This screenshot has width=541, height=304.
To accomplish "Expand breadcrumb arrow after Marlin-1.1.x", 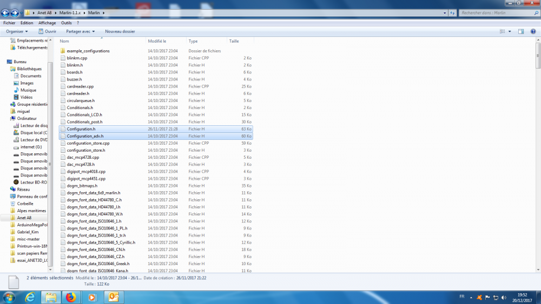I will 84,13.
